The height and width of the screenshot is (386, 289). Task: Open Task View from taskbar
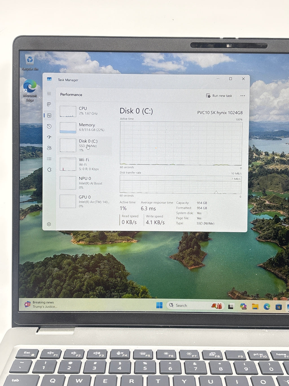tap(231, 306)
